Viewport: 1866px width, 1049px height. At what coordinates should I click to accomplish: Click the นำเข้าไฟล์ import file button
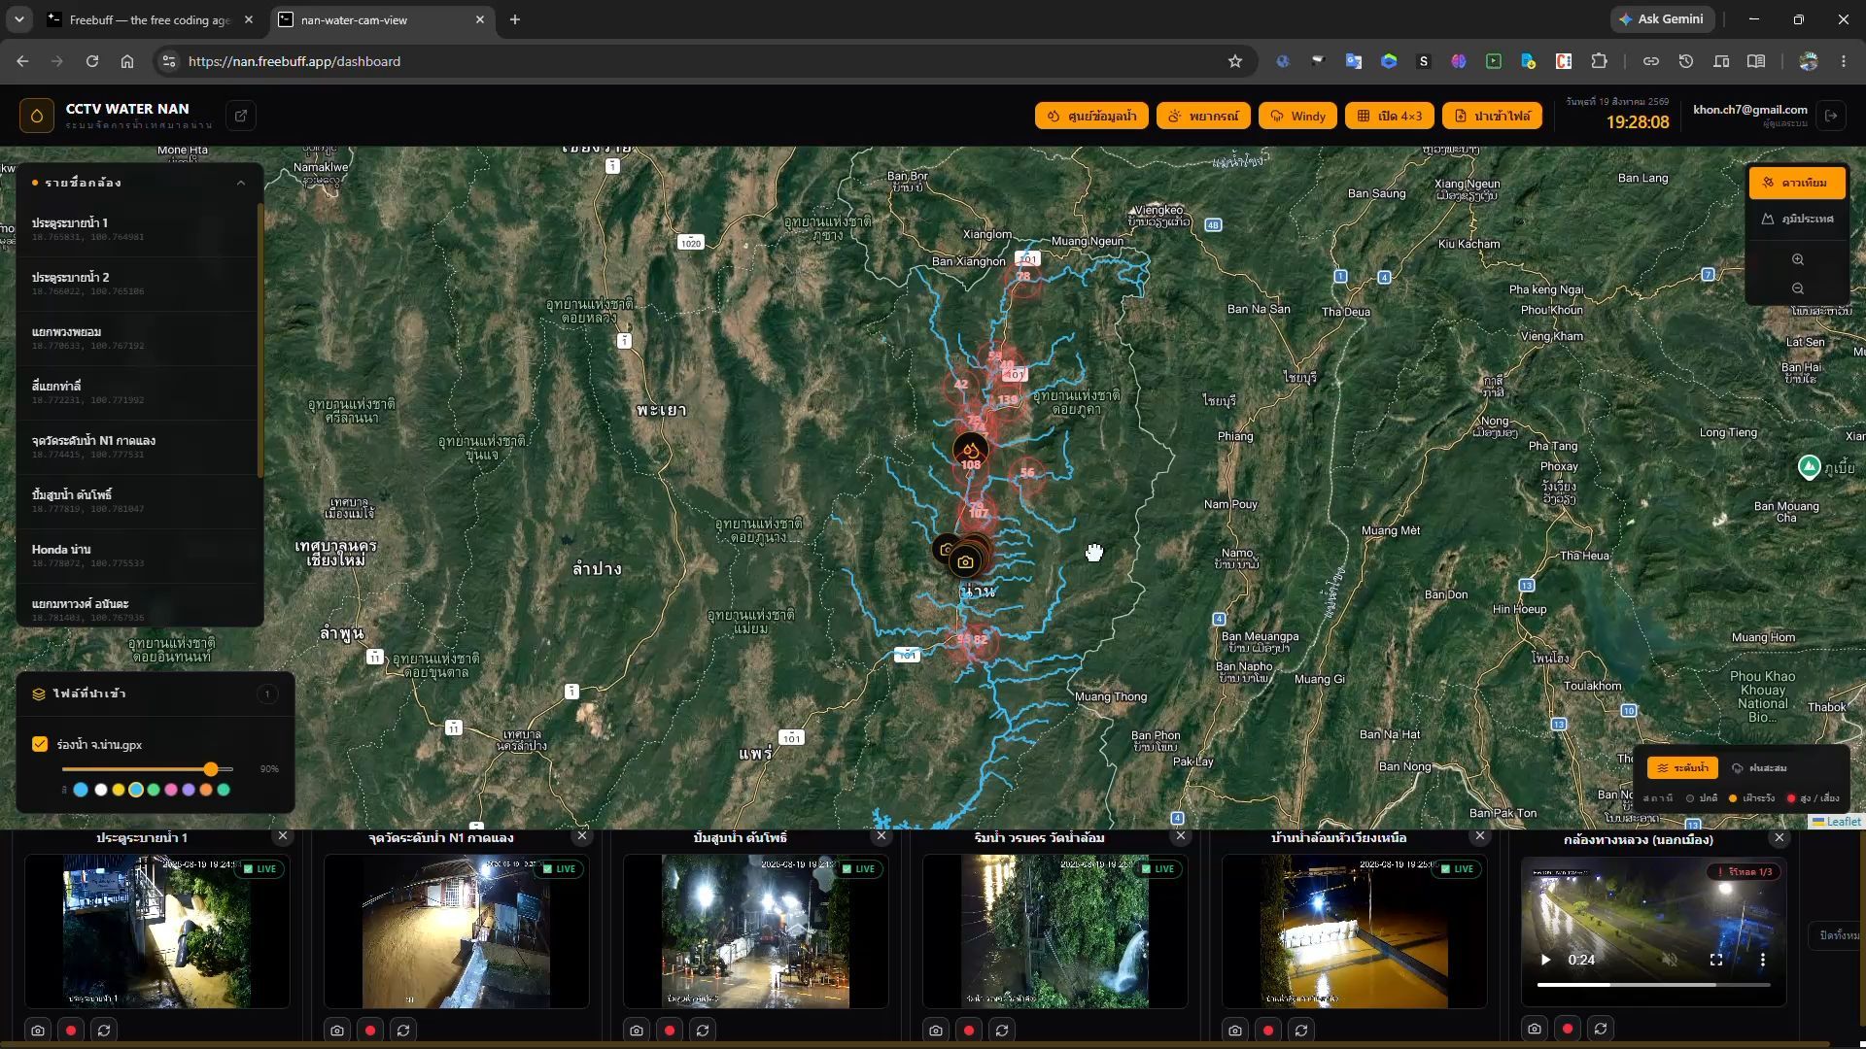click(x=1492, y=116)
